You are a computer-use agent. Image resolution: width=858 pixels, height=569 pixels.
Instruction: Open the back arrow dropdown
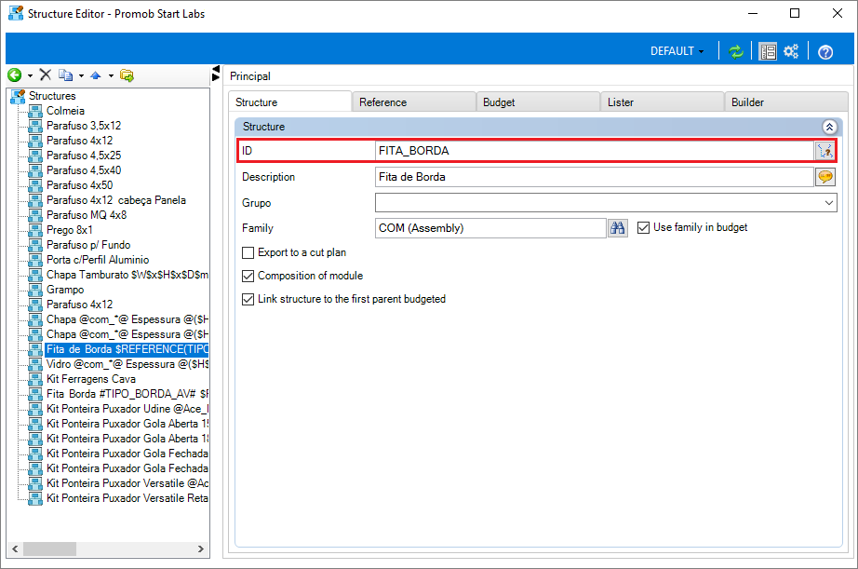pyautogui.click(x=30, y=75)
